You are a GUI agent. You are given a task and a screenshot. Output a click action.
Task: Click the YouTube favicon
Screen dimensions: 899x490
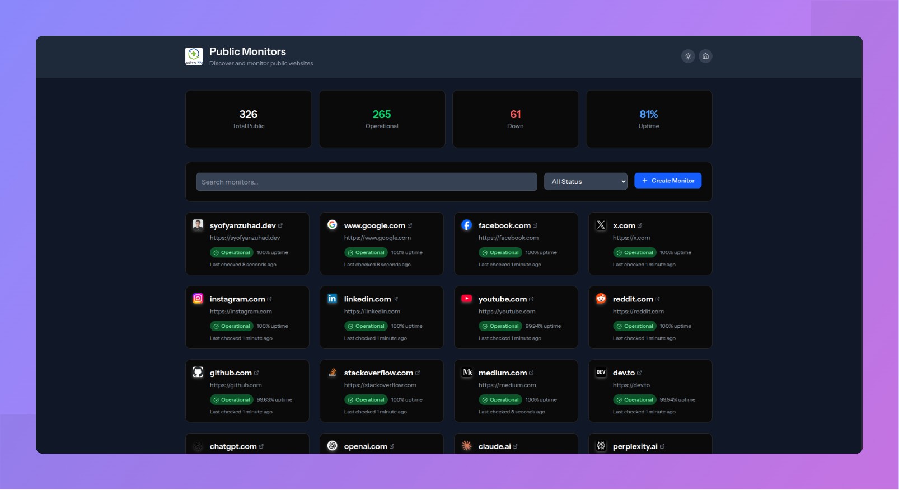coord(467,299)
